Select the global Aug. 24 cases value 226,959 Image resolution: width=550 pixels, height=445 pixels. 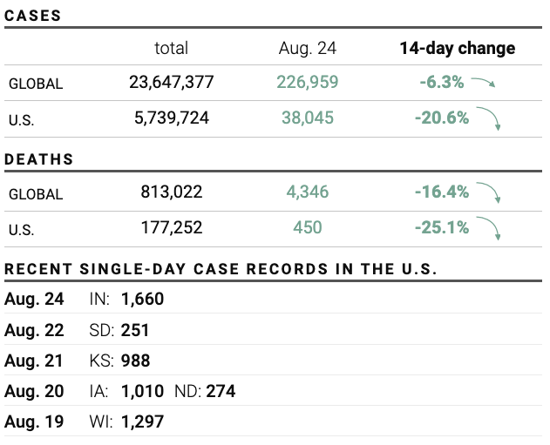[307, 83]
